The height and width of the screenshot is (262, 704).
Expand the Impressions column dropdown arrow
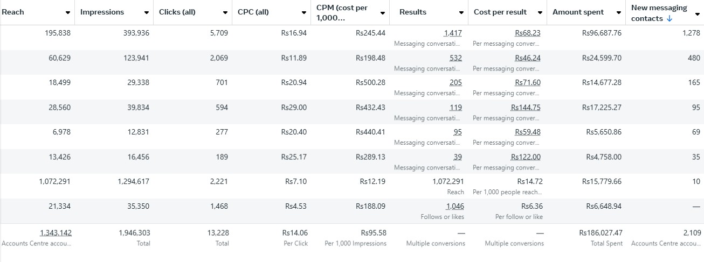pos(147,12)
